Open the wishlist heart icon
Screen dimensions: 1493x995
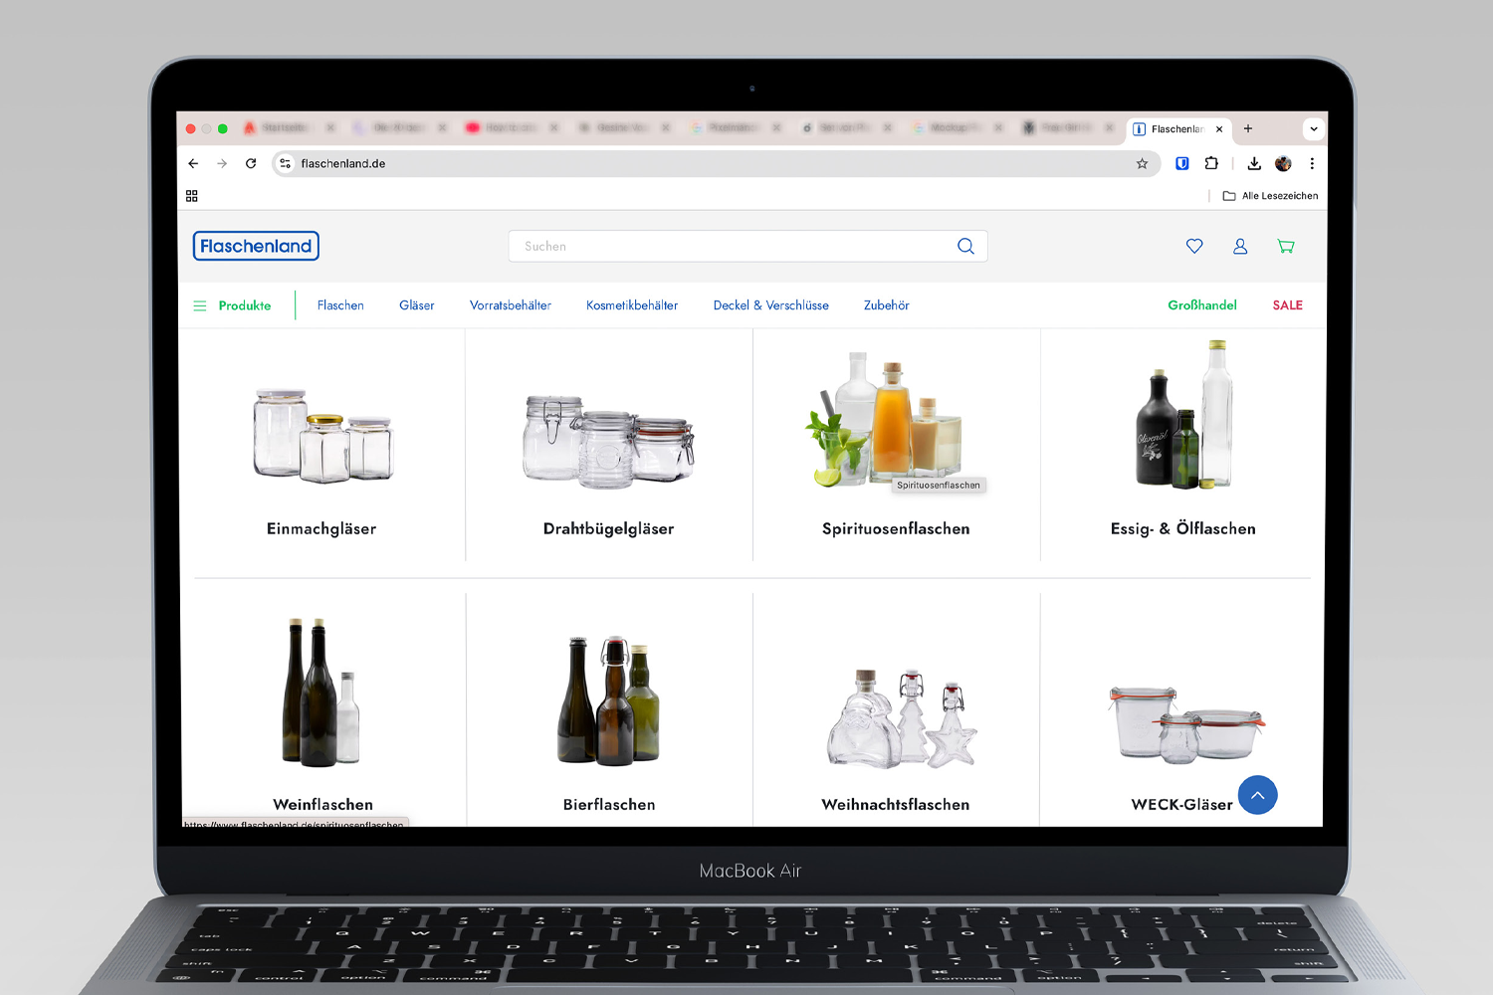click(x=1194, y=246)
